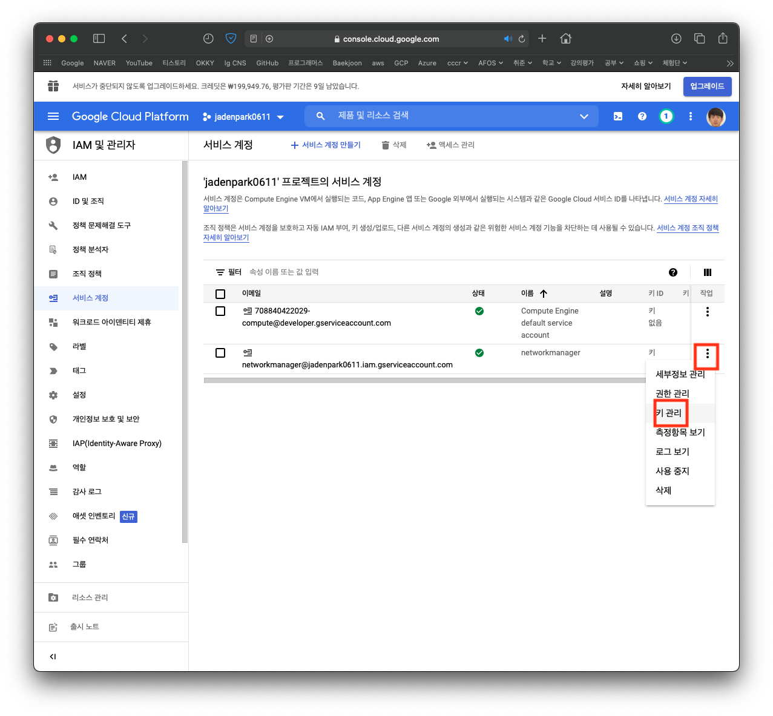Viewport: 773px width, 716px height.
Task: Open actions menu for the networkmanager account
Action: pyautogui.click(x=707, y=353)
